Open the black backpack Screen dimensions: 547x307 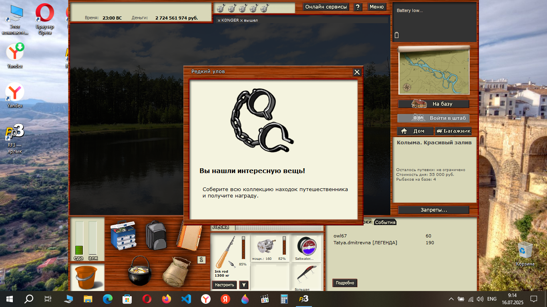tap(156, 235)
